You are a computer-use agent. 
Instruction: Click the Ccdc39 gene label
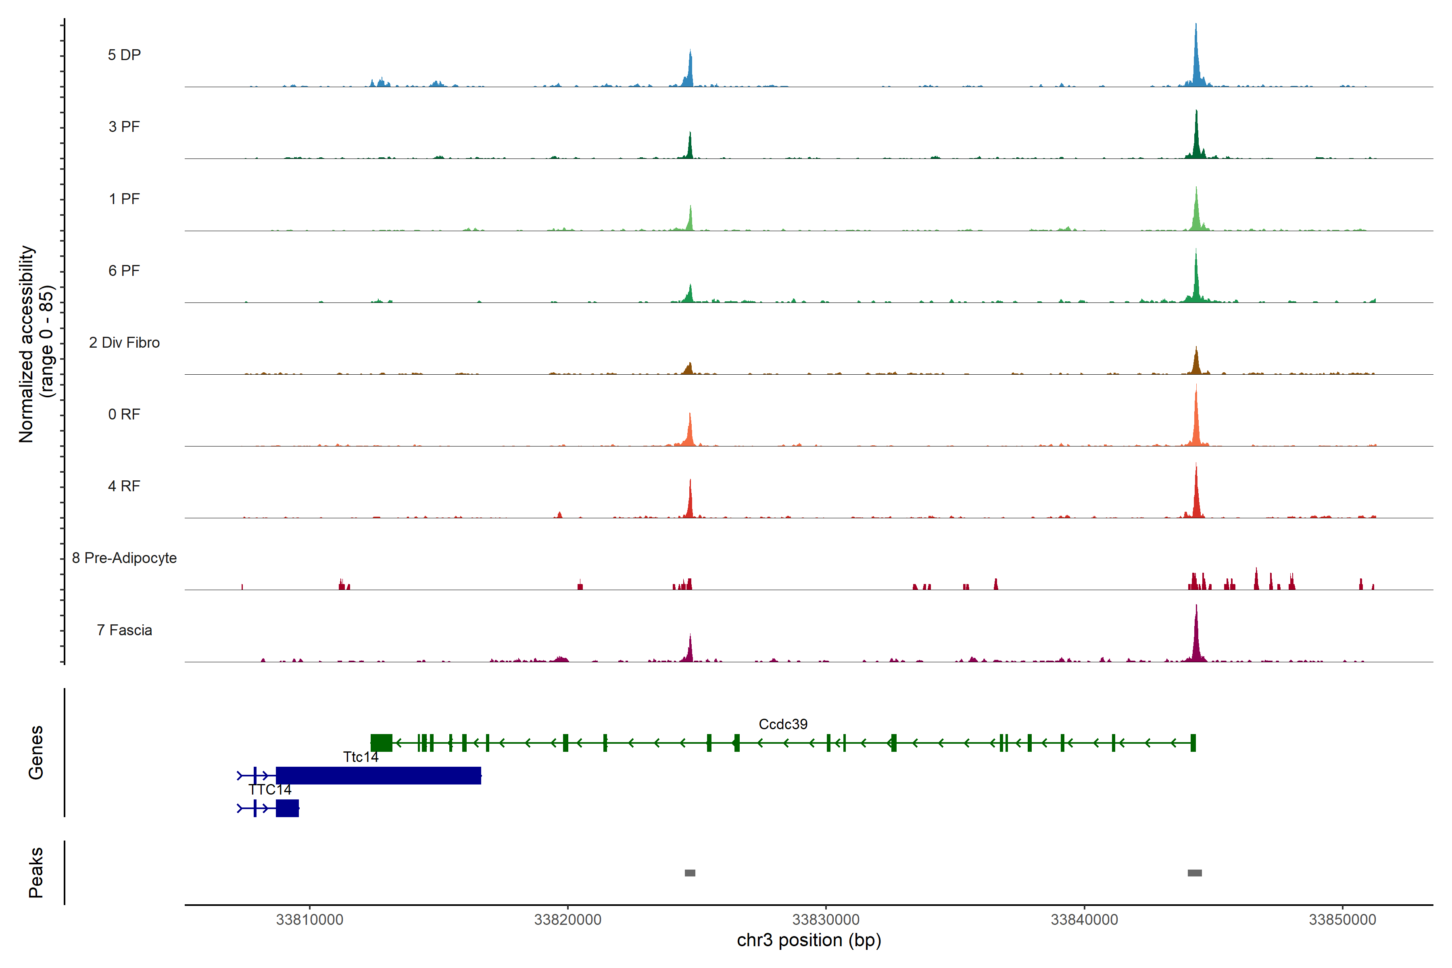[783, 724]
